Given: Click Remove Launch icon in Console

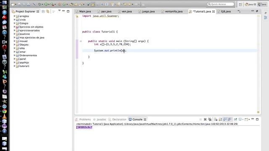Looking at the screenshot, I should (x=205, y=119).
